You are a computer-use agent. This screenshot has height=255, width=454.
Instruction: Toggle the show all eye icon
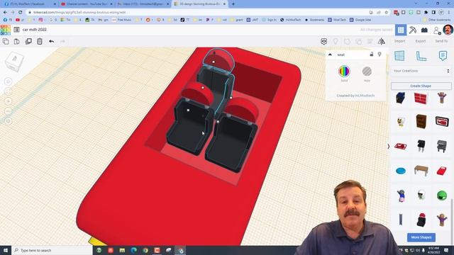pos(323,41)
